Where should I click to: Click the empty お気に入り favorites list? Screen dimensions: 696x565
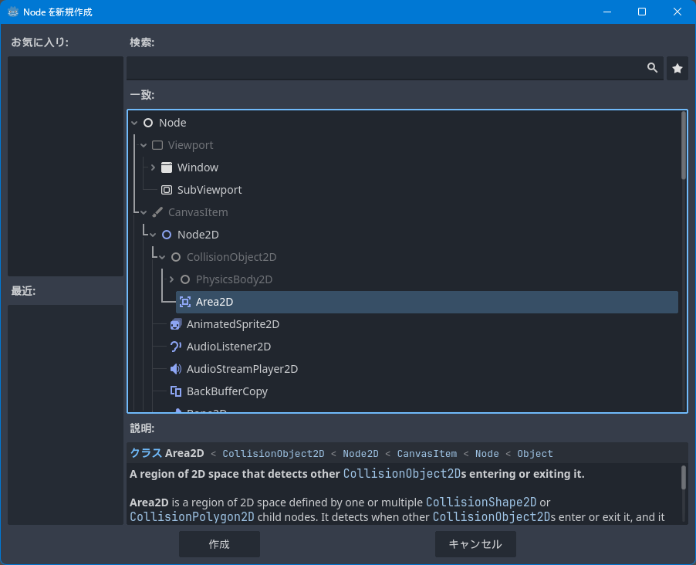tap(66, 166)
